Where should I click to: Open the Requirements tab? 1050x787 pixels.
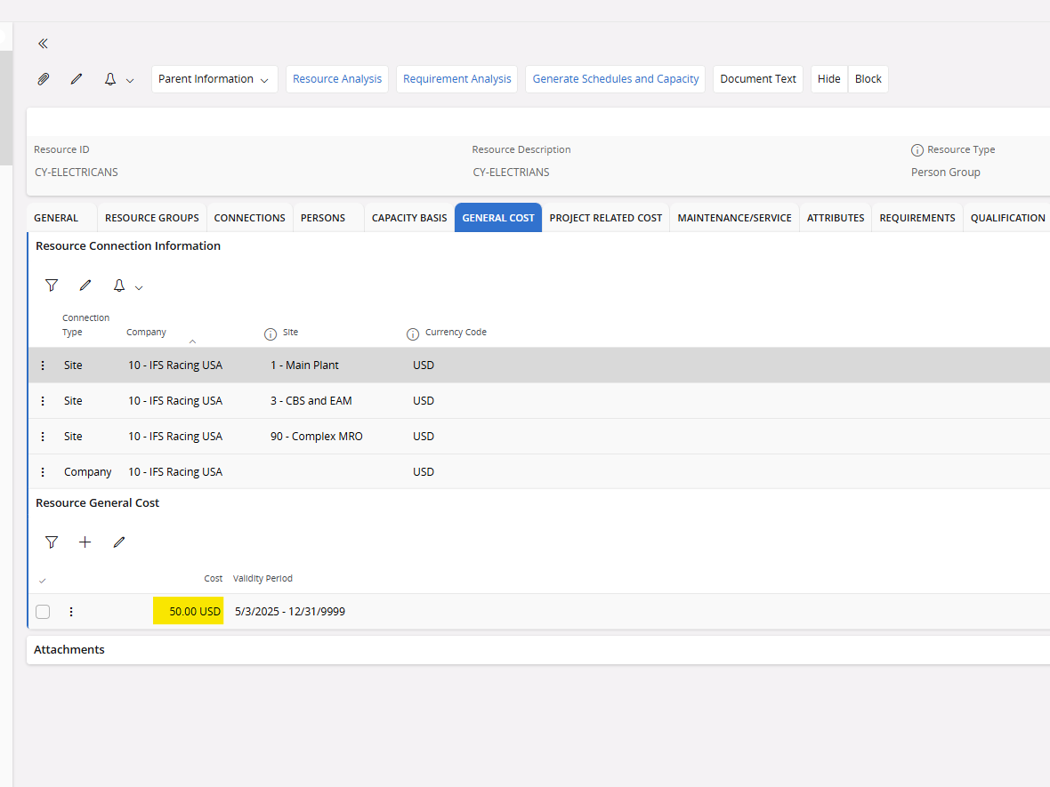coord(917,218)
